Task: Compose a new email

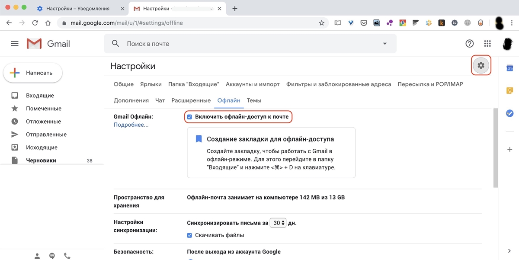Action: pos(33,73)
